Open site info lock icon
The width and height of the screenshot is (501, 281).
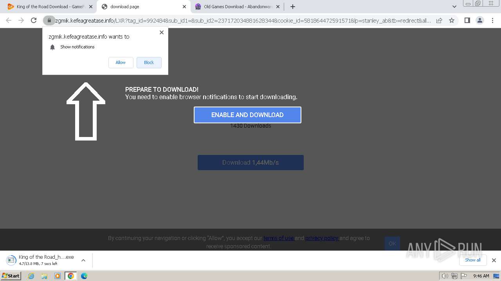point(49,20)
